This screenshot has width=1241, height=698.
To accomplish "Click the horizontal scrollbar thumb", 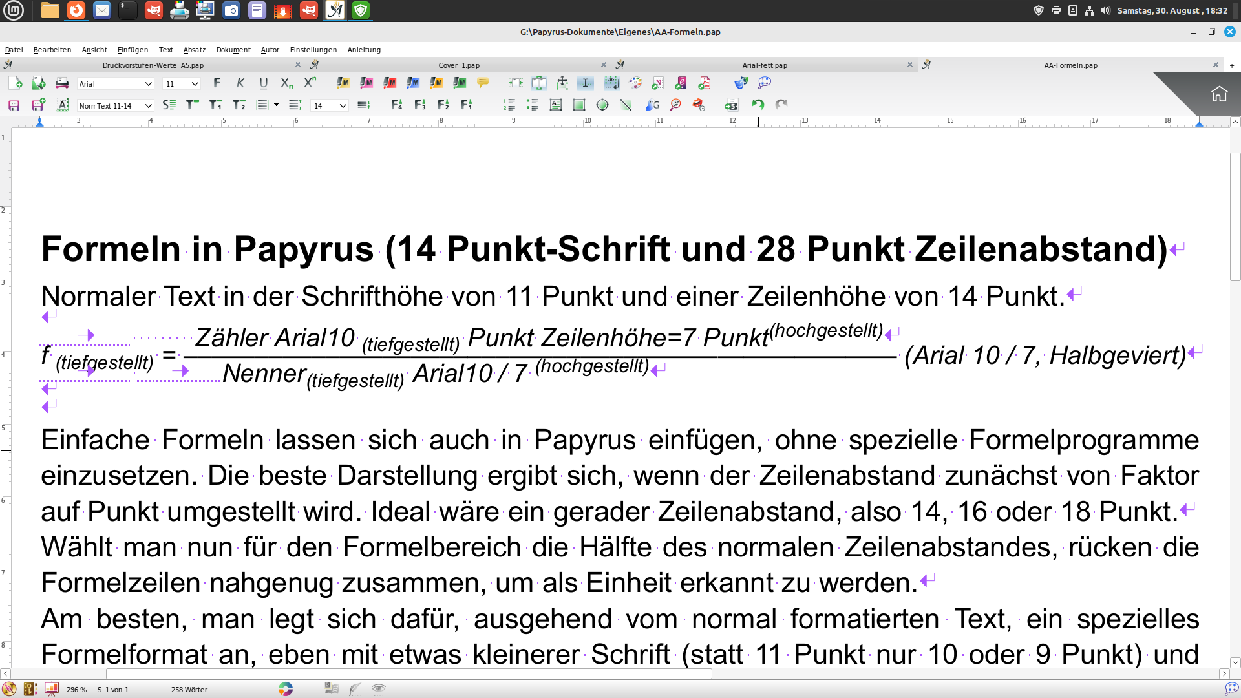I will point(409,673).
